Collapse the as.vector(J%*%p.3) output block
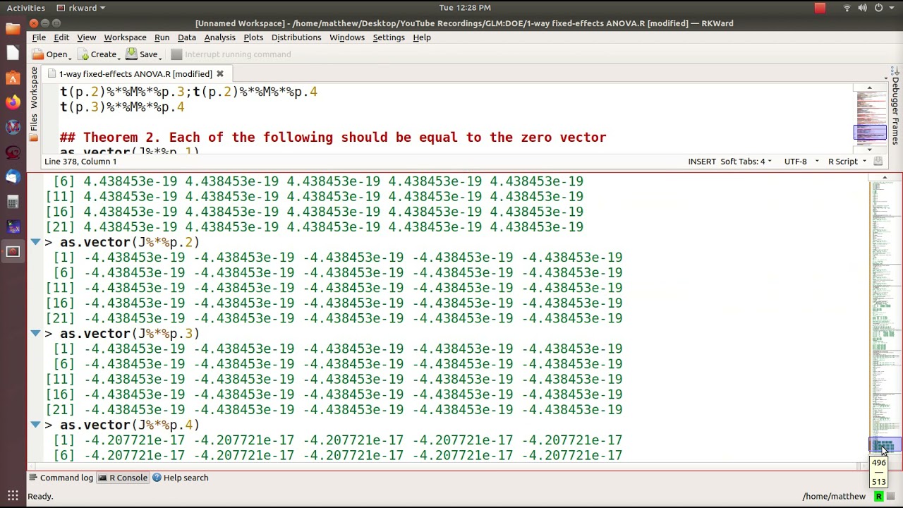The width and height of the screenshot is (903, 508). tap(35, 333)
